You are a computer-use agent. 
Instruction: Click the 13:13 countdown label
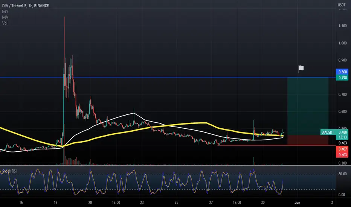[342, 137]
